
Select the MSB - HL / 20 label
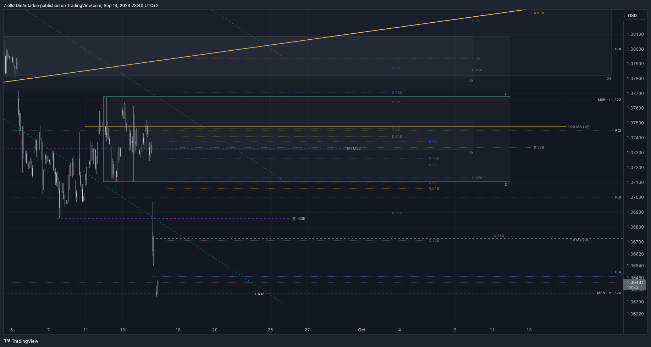click(609, 293)
